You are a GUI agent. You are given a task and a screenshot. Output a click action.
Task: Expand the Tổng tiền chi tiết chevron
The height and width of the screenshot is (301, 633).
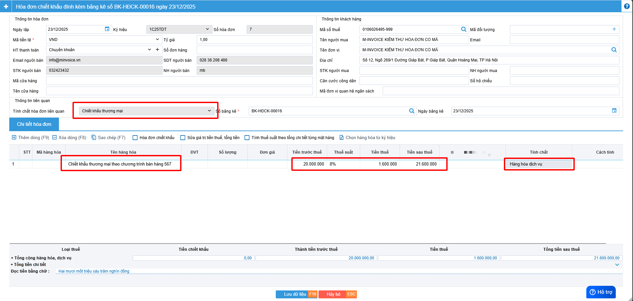617,265
